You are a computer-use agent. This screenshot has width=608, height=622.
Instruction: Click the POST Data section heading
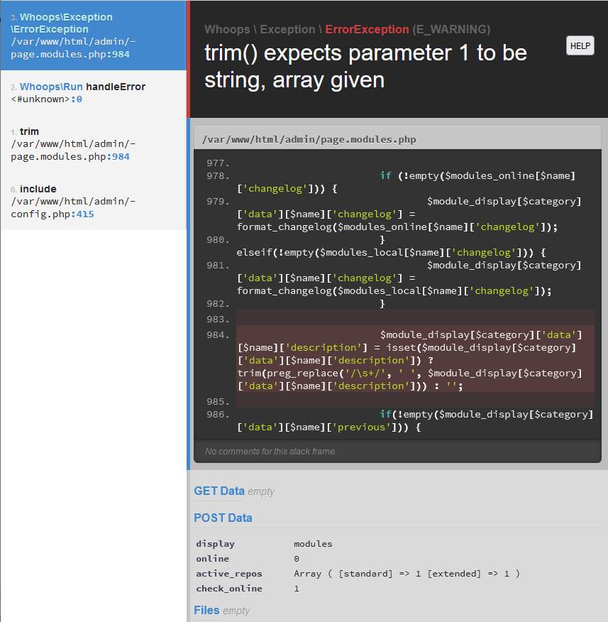tap(223, 518)
